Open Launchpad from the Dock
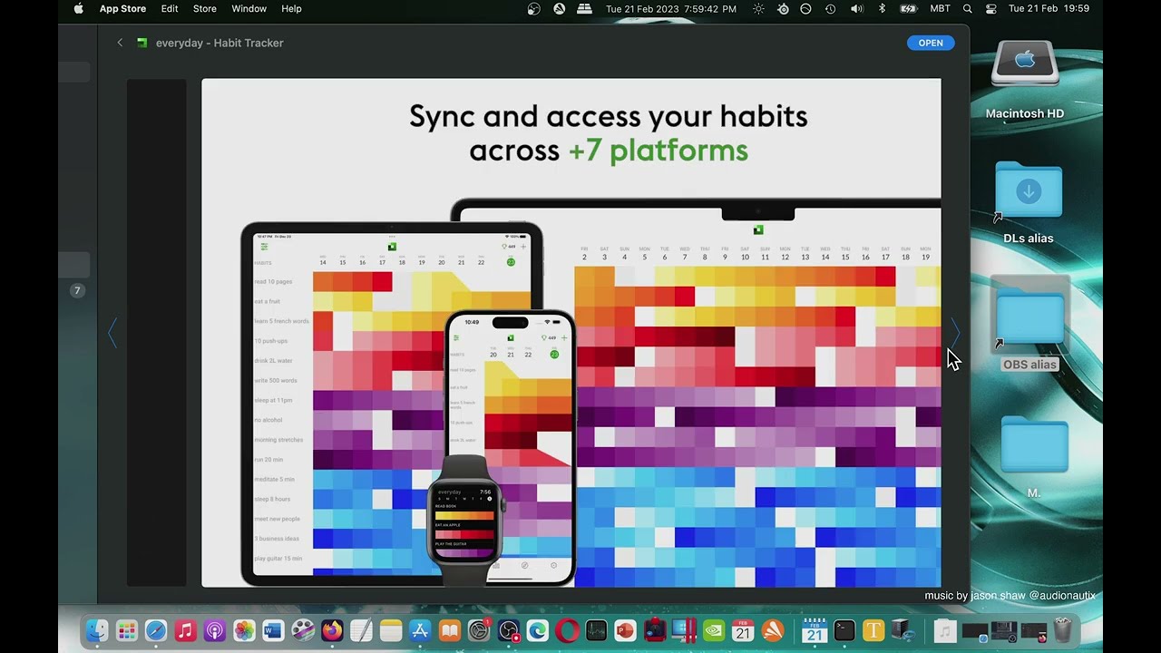Image resolution: width=1161 pixels, height=653 pixels. click(x=127, y=630)
